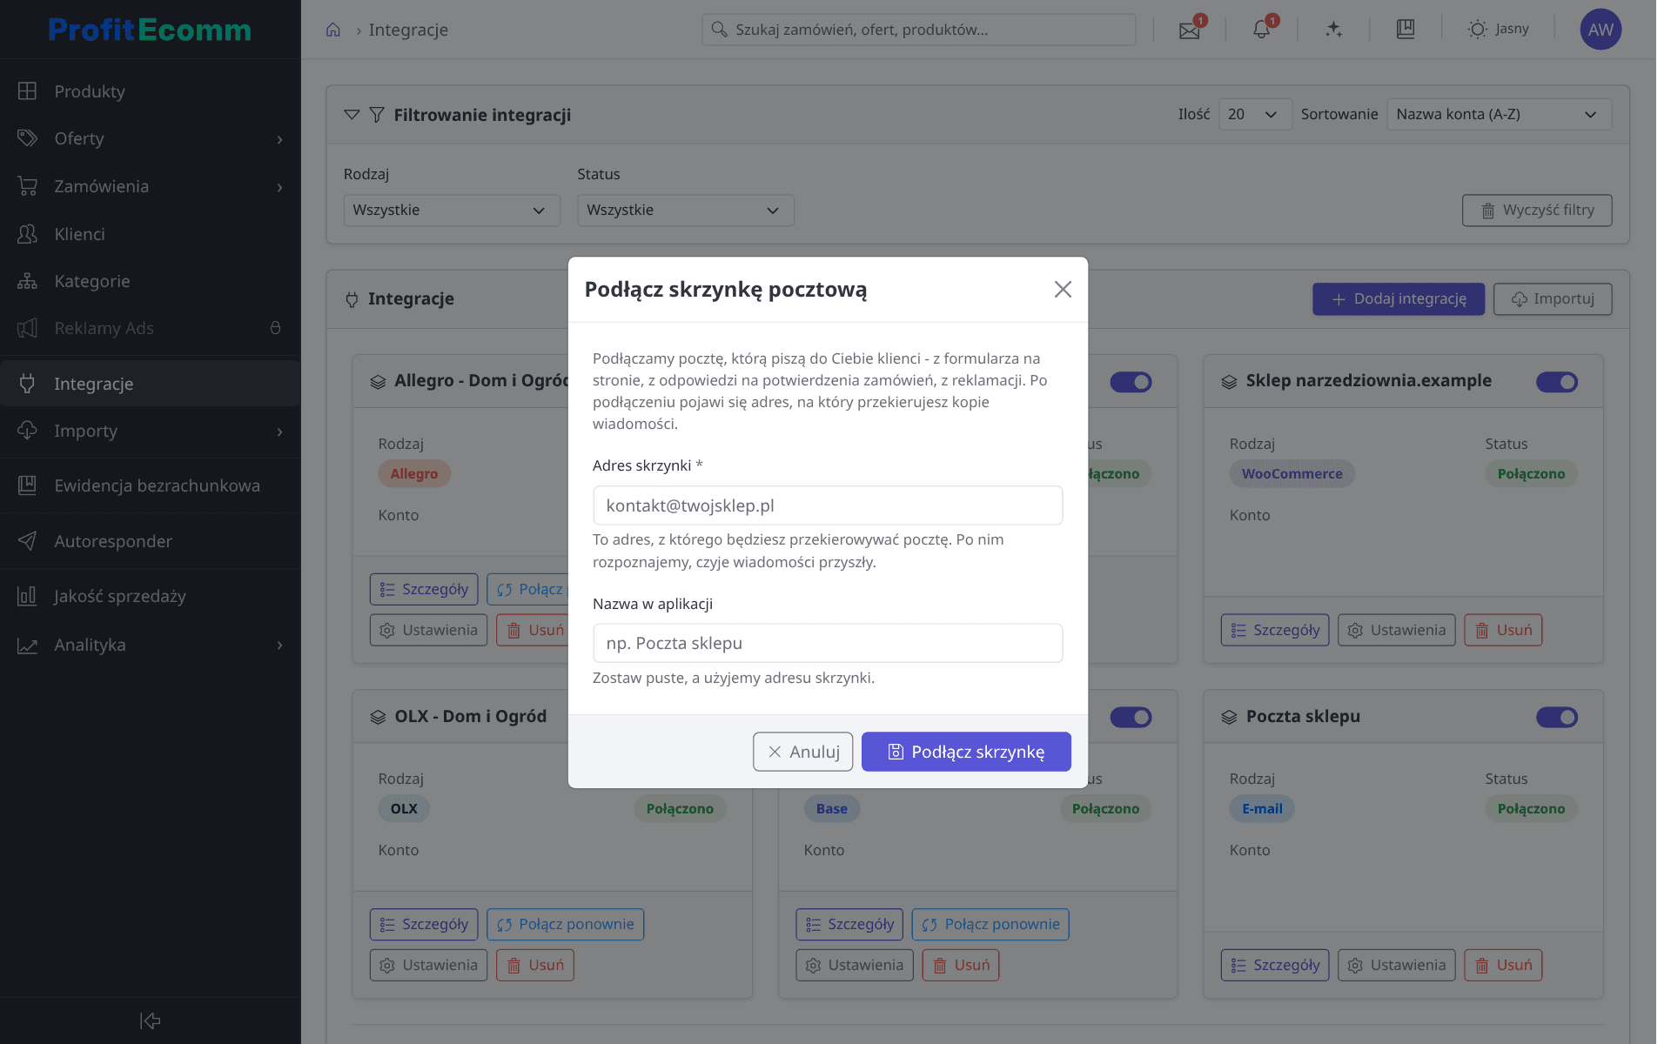Focus the Adres skrzynki input field

click(828, 505)
